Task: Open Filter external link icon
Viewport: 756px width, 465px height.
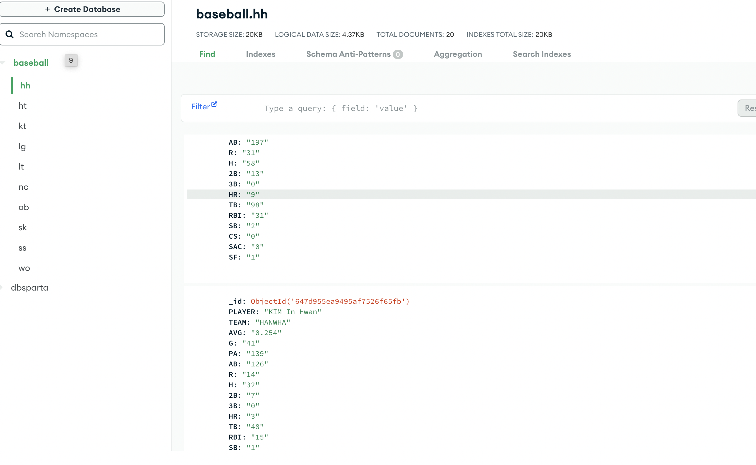Action: pos(214,104)
